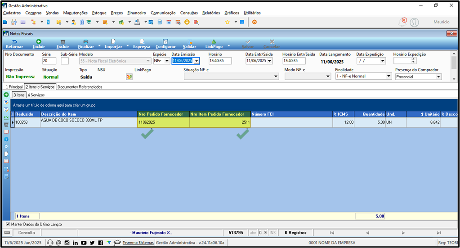The height and width of the screenshot is (248, 460).
Task: Switch to the 4 Serviços tab
Action: click(36, 95)
